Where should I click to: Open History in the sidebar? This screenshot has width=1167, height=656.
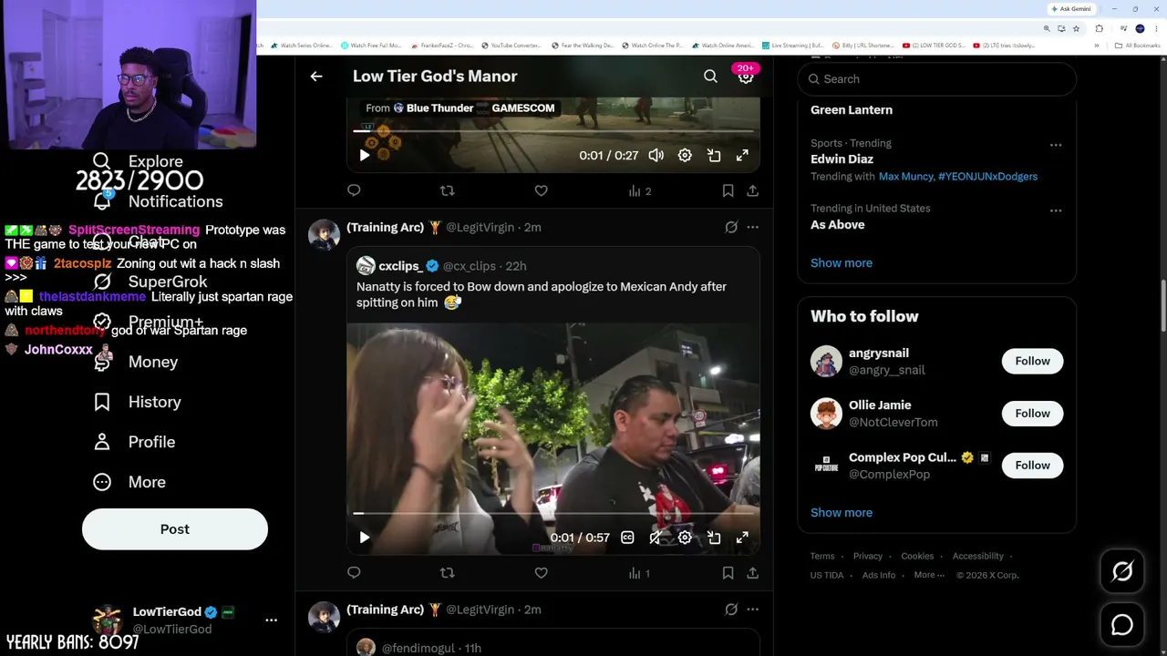click(x=137, y=402)
